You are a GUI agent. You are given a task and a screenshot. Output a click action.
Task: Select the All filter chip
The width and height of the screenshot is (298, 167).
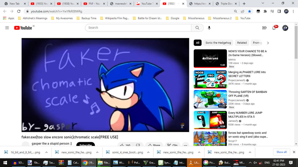(198, 43)
